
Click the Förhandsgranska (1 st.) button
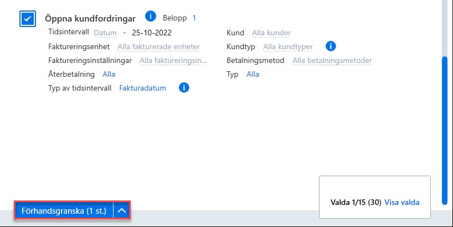click(64, 210)
